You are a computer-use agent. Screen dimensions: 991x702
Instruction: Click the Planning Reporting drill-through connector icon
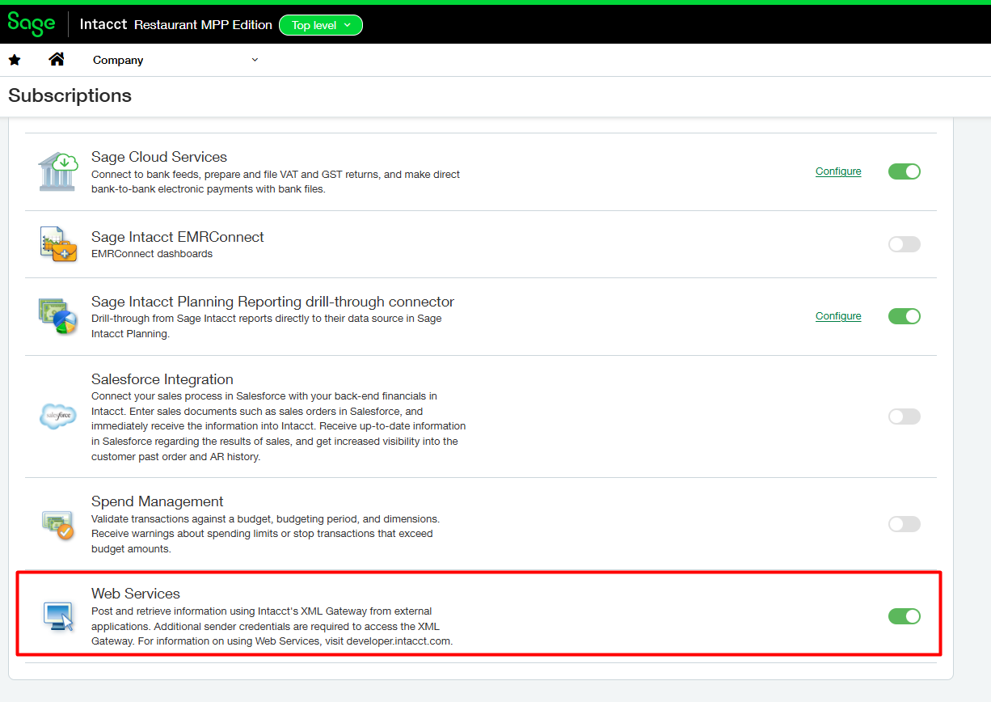[57, 316]
